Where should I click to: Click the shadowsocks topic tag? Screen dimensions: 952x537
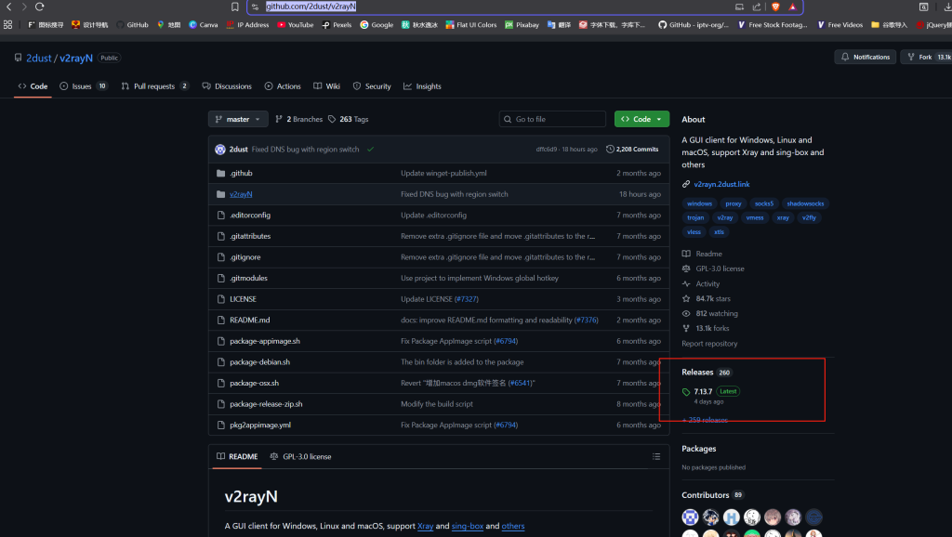point(804,203)
